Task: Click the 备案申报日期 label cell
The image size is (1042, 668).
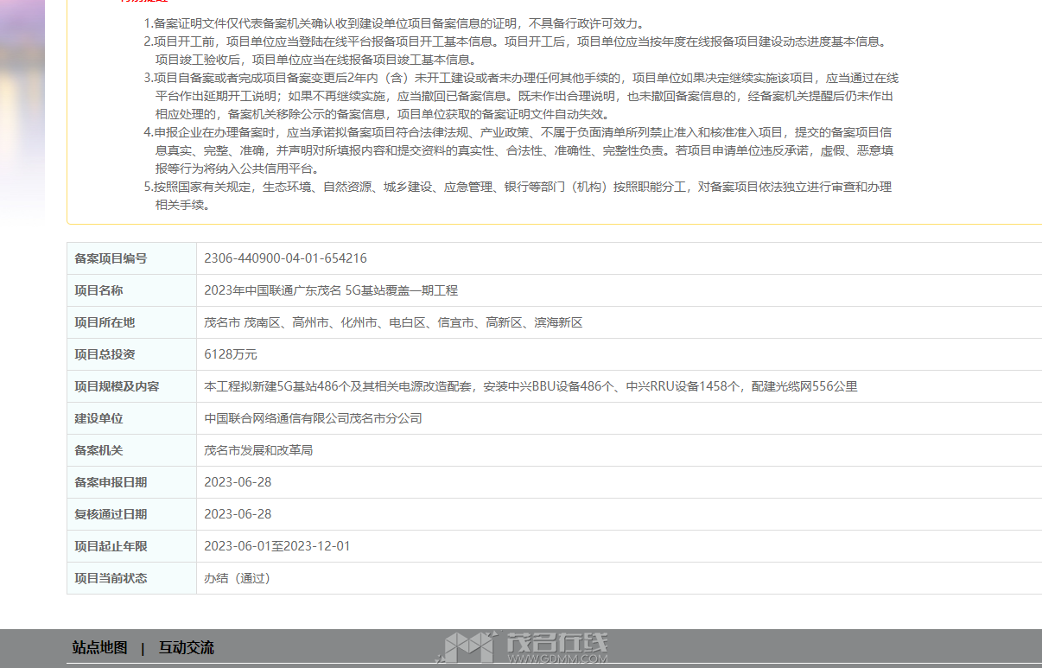Action: point(131,482)
